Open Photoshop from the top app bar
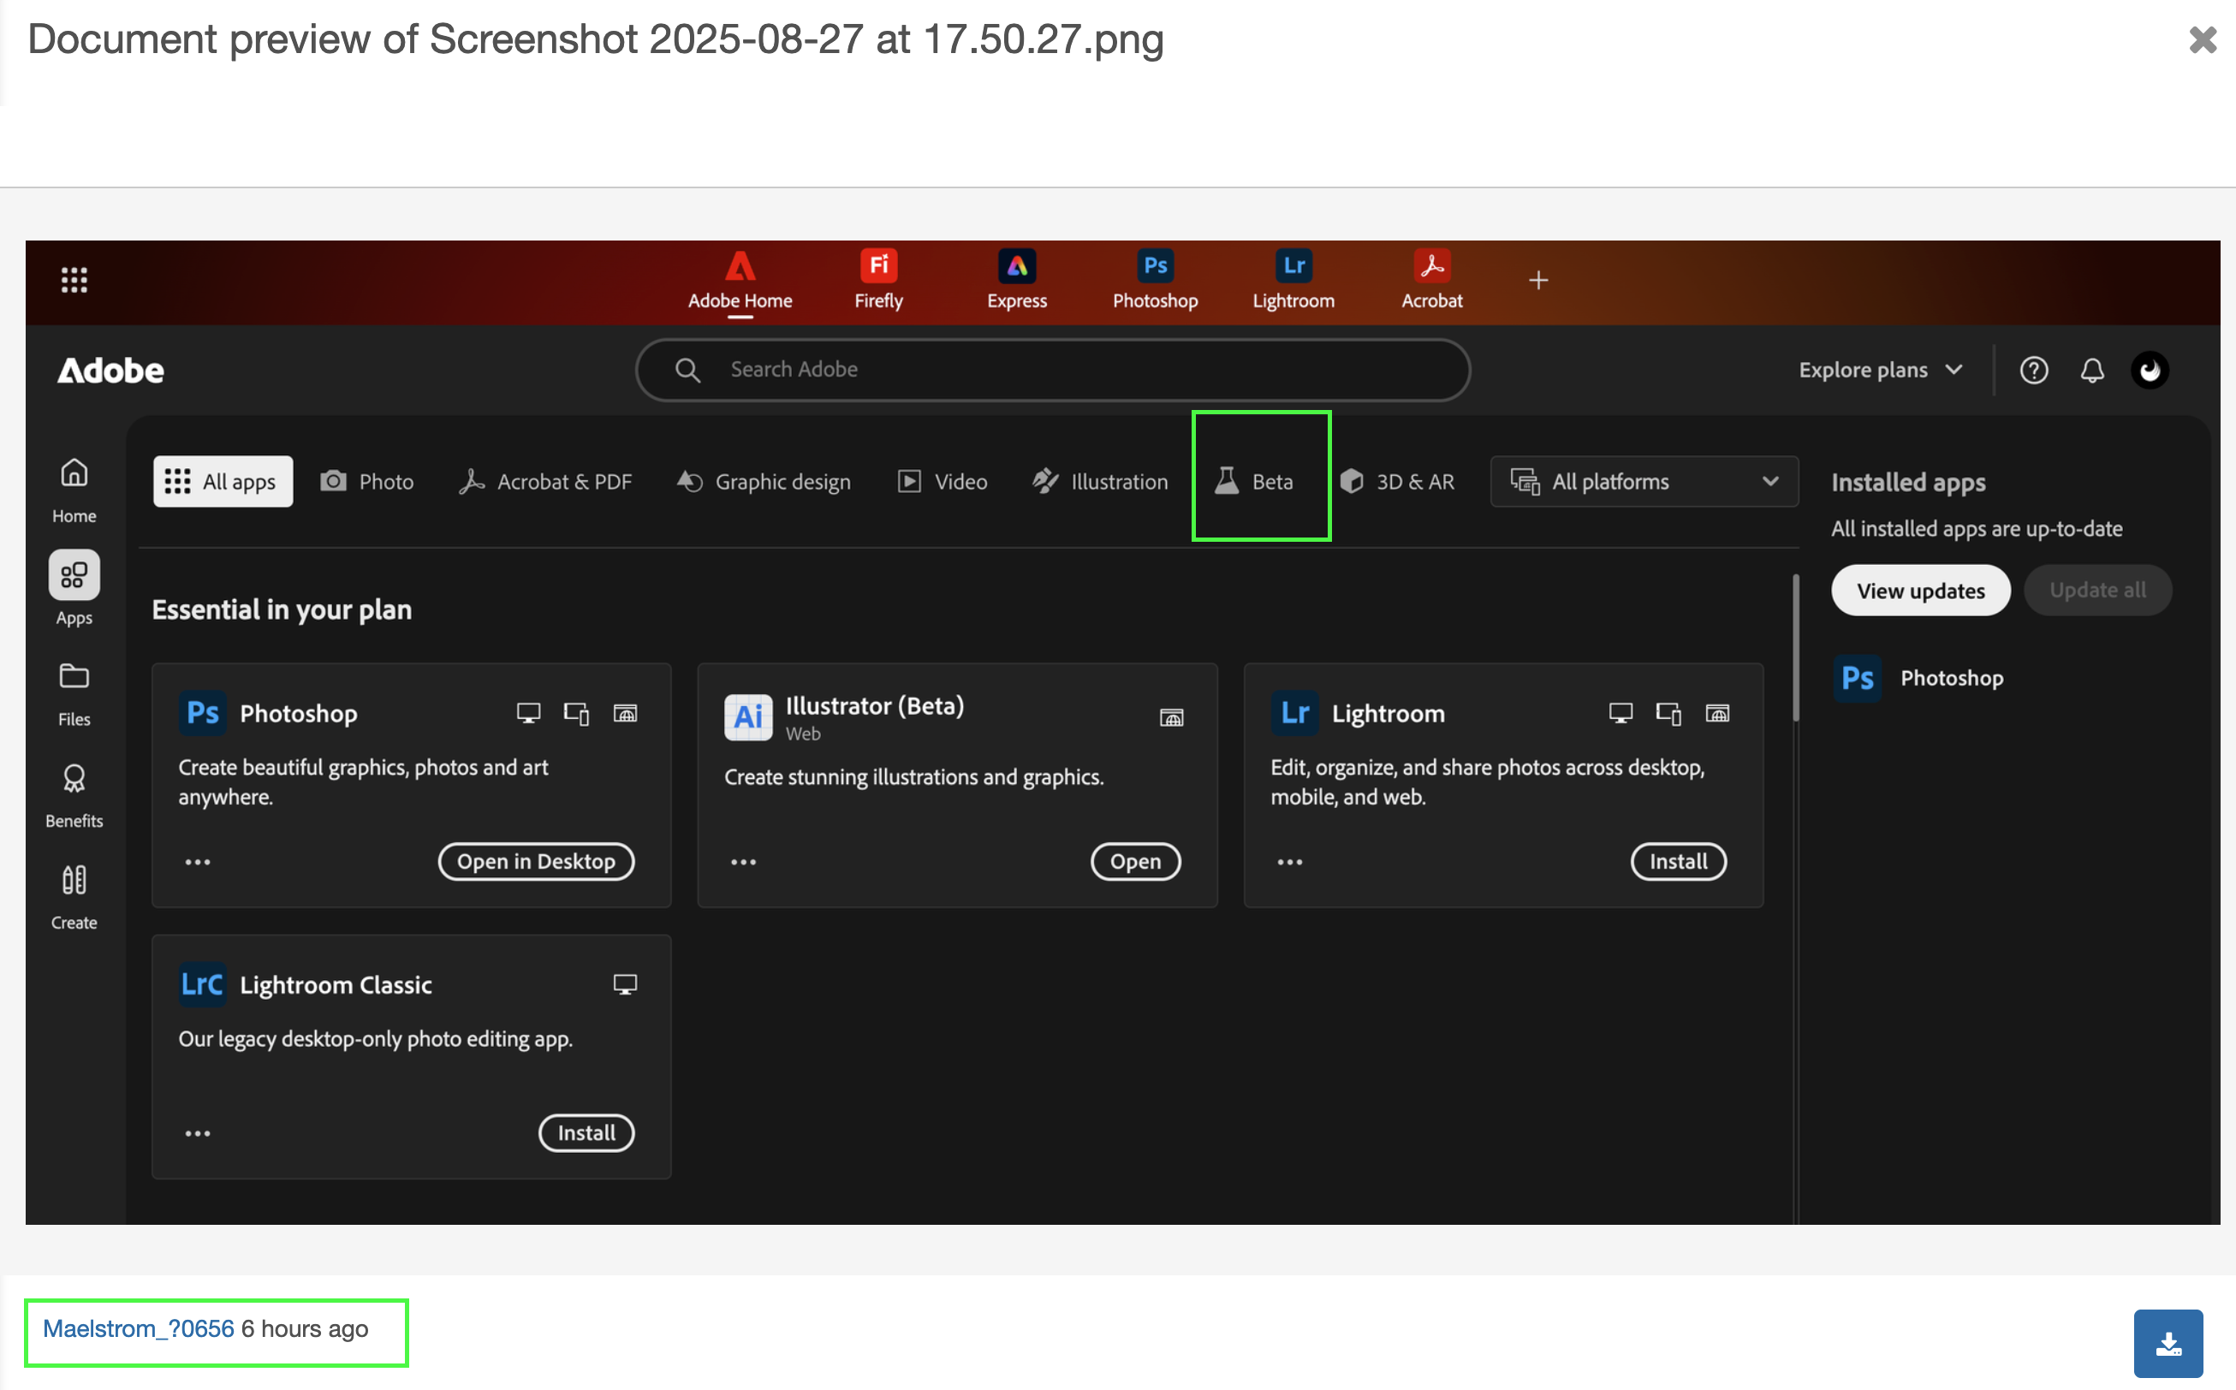The height and width of the screenshot is (1390, 2236). coord(1155,278)
